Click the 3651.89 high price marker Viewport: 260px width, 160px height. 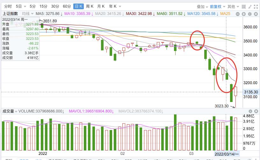click(x=50, y=21)
